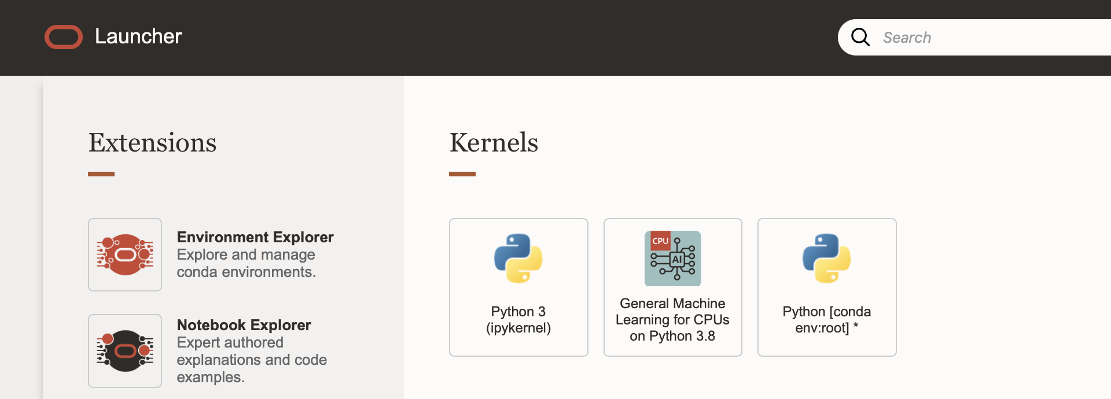This screenshot has width=1111, height=399.
Task: Click the Python logo on the conda root kernel
Action: coord(826,258)
